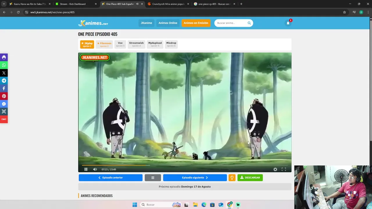Select Mixdrop opción 6 server
Screen dimensions: 372x209
pos(171,44)
